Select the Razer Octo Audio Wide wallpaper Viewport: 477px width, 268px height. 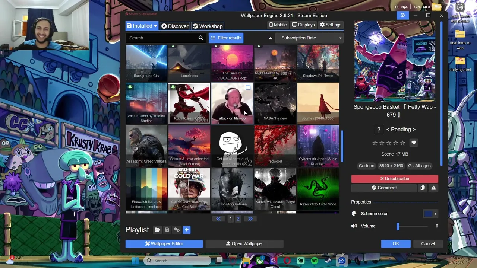point(318,189)
